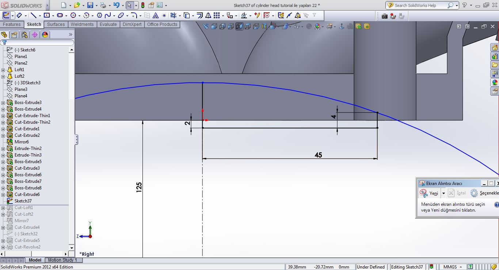The height and width of the screenshot is (270, 499).
Task: Click the Smart Dimension icon
Action: 19,15
